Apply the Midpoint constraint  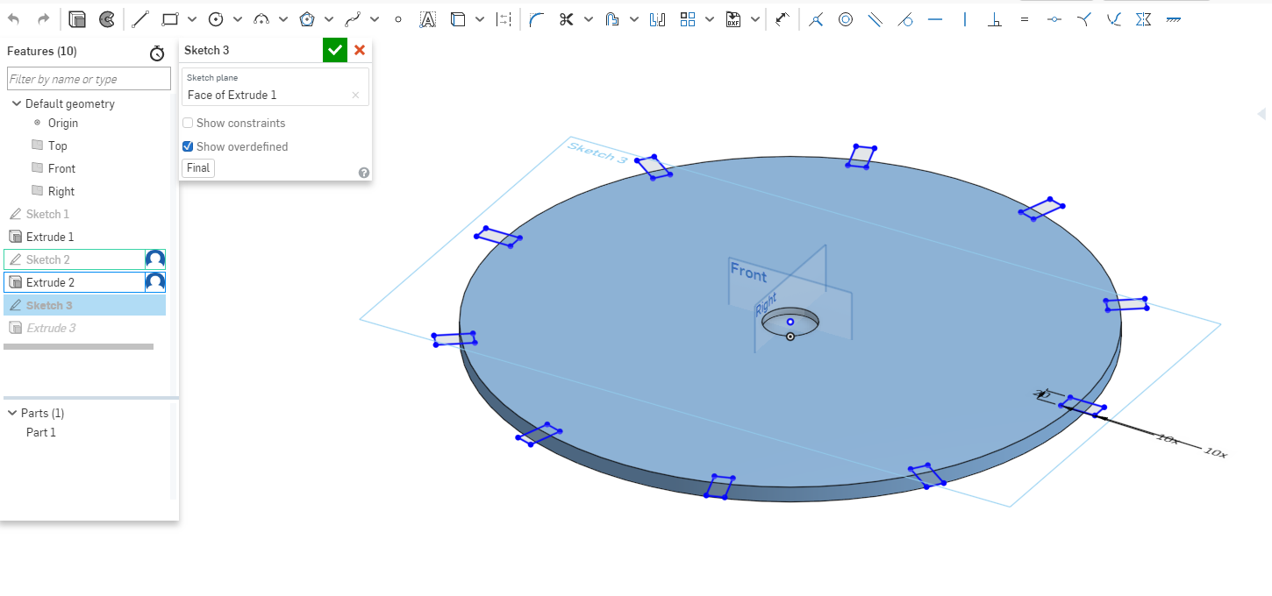pyautogui.click(x=1054, y=18)
